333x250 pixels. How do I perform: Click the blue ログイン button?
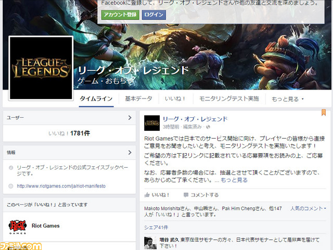coord(154,15)
